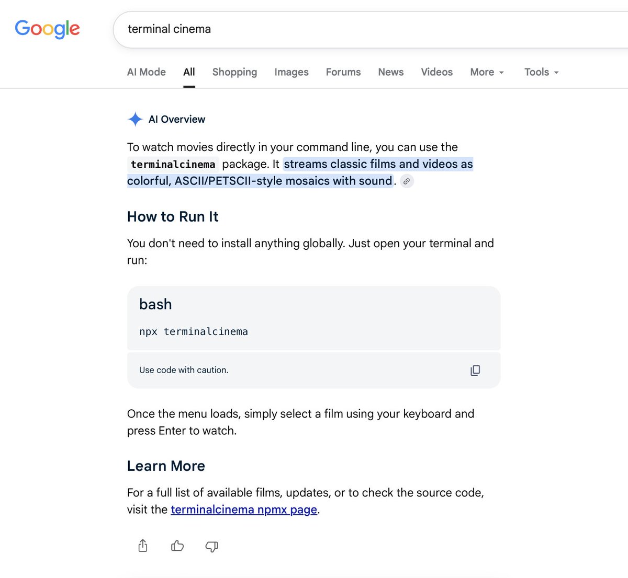Viewport: 628px width, 578px height.
Task: Give thumbs up to AI Overview
Action: coord(177,546)
